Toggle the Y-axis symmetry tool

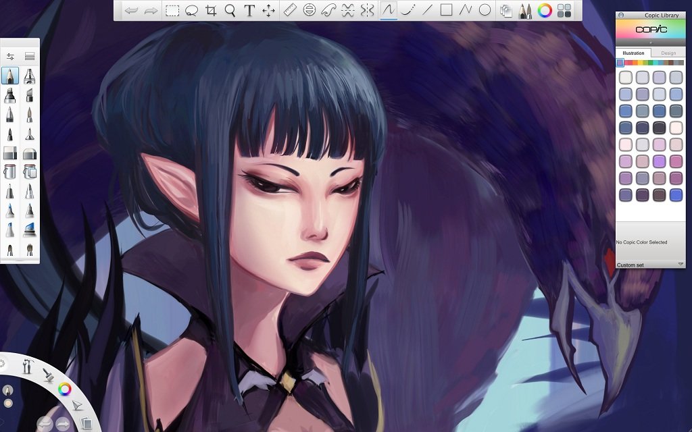coord(367,11)
